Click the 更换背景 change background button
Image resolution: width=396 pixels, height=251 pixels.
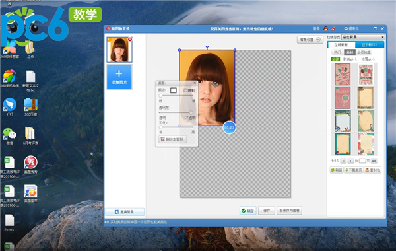tap(125, 212)
